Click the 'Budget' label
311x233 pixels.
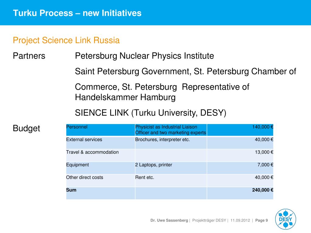click(26, 128)
